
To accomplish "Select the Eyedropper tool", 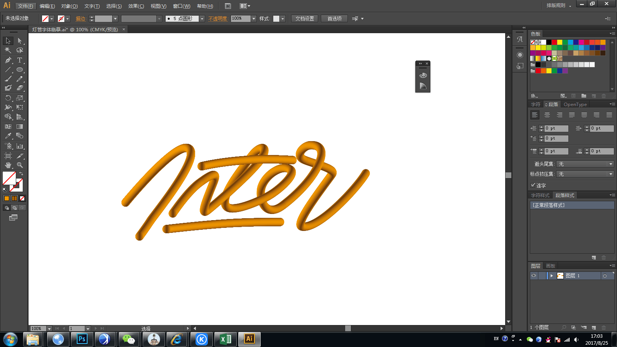I will click(x=8, y=136).
